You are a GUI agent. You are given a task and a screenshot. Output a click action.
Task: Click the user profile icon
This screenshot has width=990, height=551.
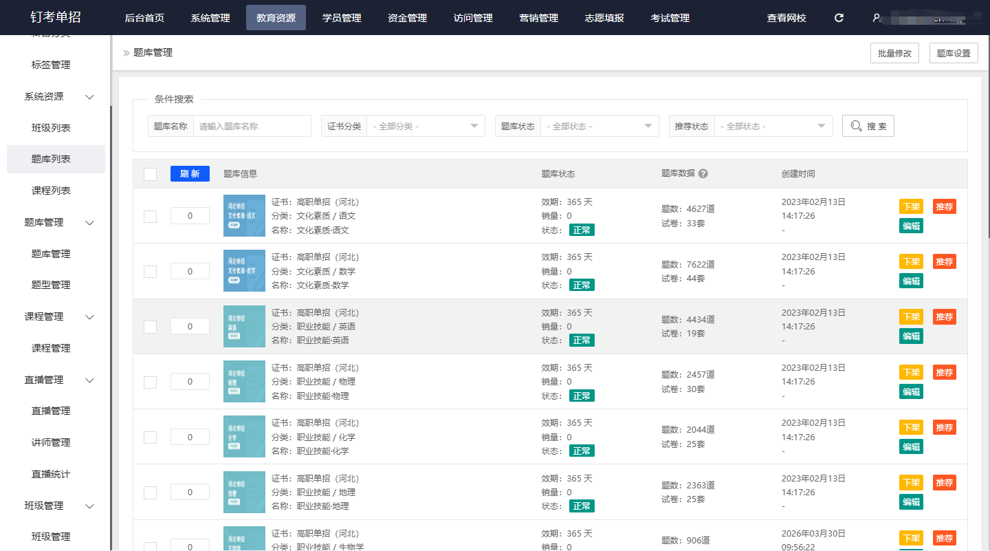click(877, 18)
